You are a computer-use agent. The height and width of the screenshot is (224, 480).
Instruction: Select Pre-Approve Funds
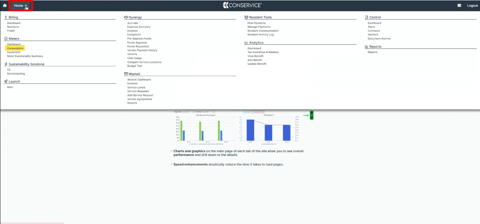139,39
